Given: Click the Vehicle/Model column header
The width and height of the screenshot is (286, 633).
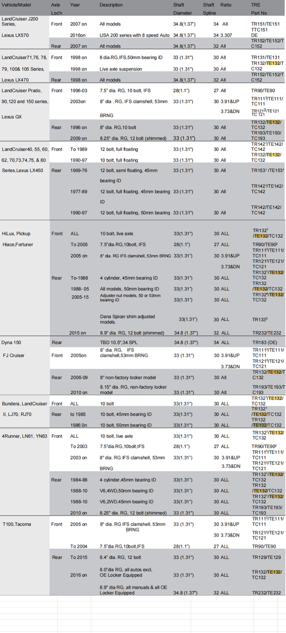Looking at the screenshot, I should [x=17, y=5].
